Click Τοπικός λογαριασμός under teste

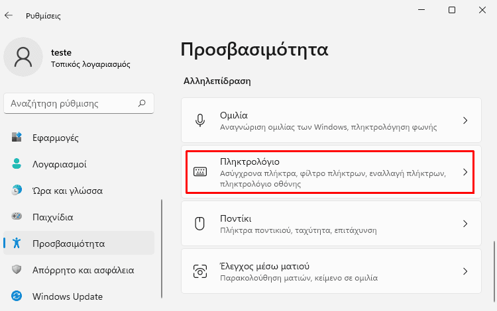91,64
